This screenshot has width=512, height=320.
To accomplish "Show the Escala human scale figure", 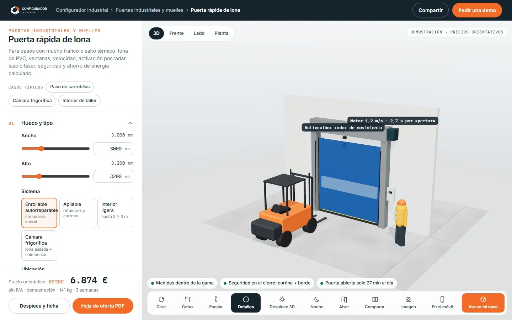I will tap(215, 303).
